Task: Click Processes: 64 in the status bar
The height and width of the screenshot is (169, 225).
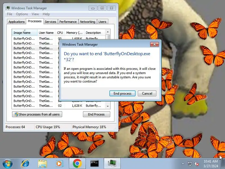Action: 15,127
